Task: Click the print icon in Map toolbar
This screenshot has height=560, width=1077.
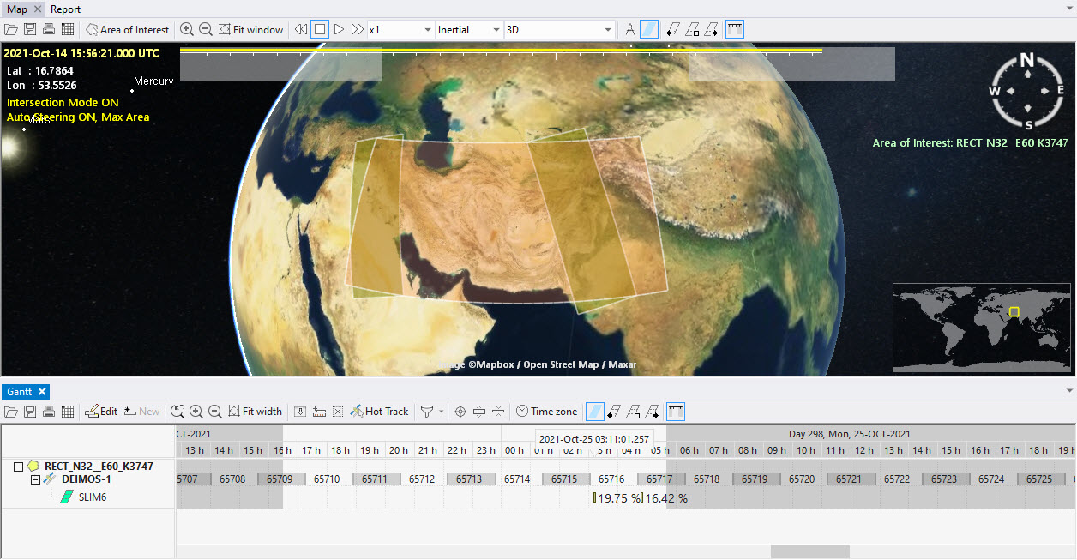Action: pyautogui.click(x=49, y=29)
